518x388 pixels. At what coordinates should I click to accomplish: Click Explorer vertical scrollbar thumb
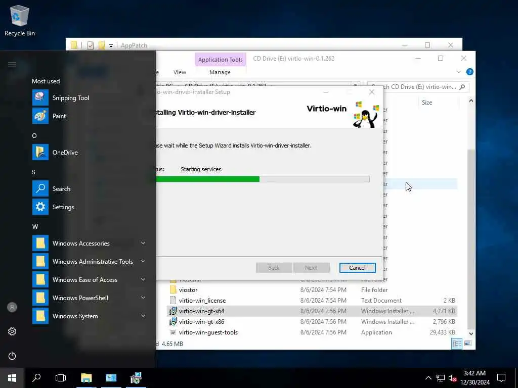pos(471,239)
